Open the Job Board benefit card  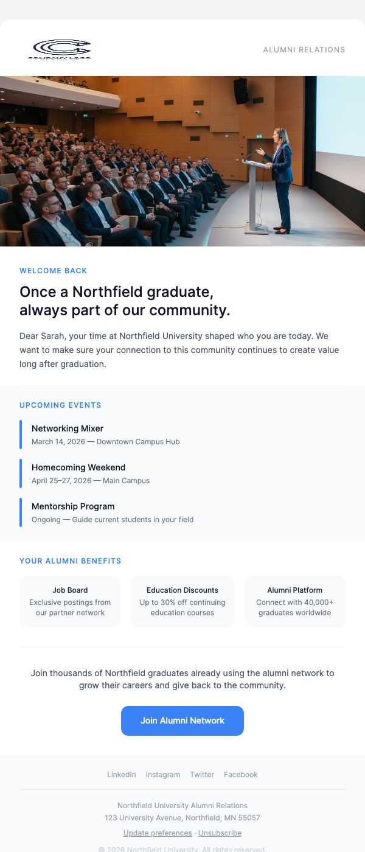click(69, 601)
